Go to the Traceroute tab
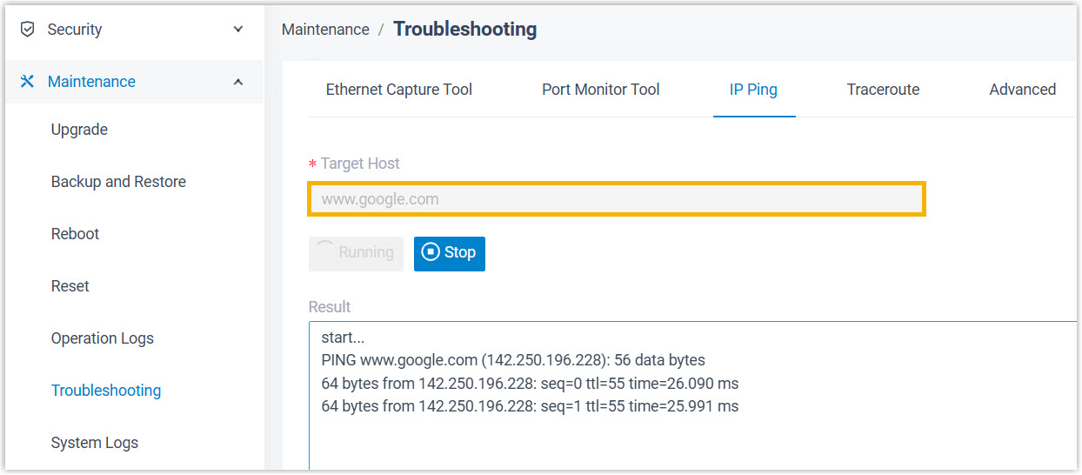 883,90
